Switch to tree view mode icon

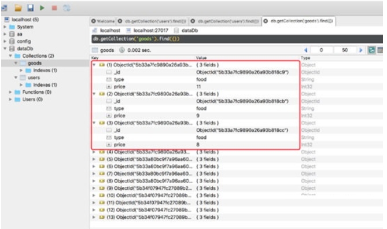pos(371,50)
